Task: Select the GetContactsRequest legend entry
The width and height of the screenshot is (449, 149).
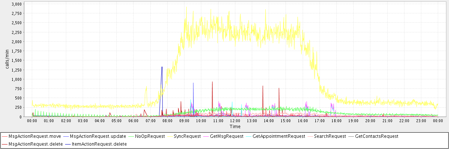Action: 376,136
